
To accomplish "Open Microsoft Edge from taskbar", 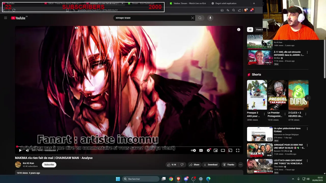I will click(208, 179).
